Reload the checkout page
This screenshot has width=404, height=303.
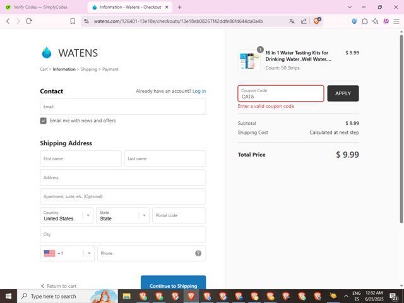pyautogui.click(x=29, y=21)
